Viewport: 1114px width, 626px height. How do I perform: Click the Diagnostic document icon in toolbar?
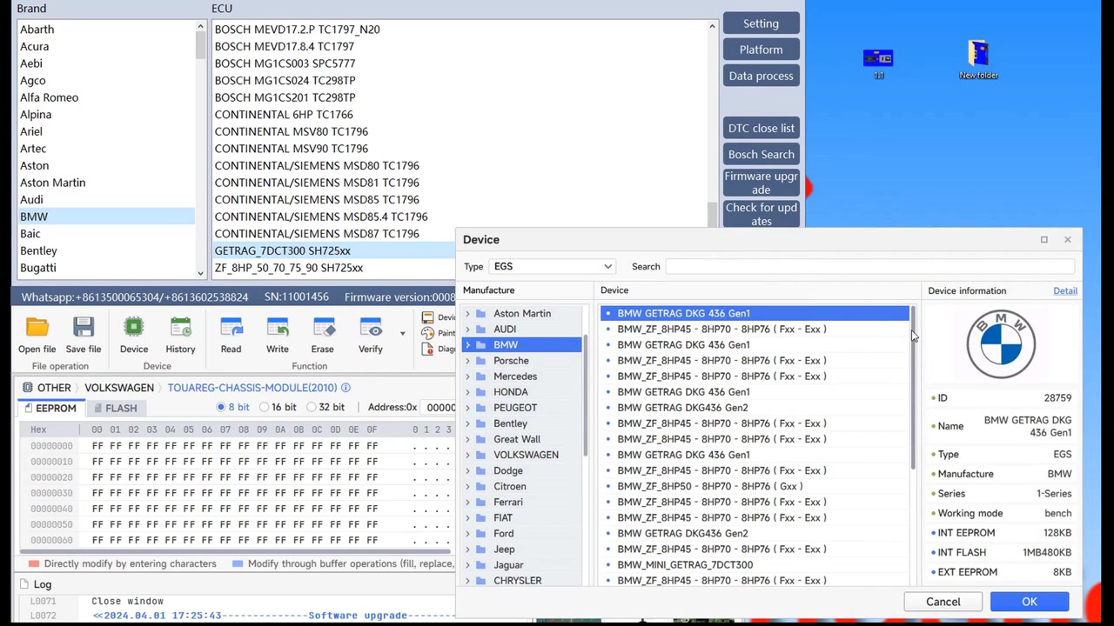pos(427,349)
